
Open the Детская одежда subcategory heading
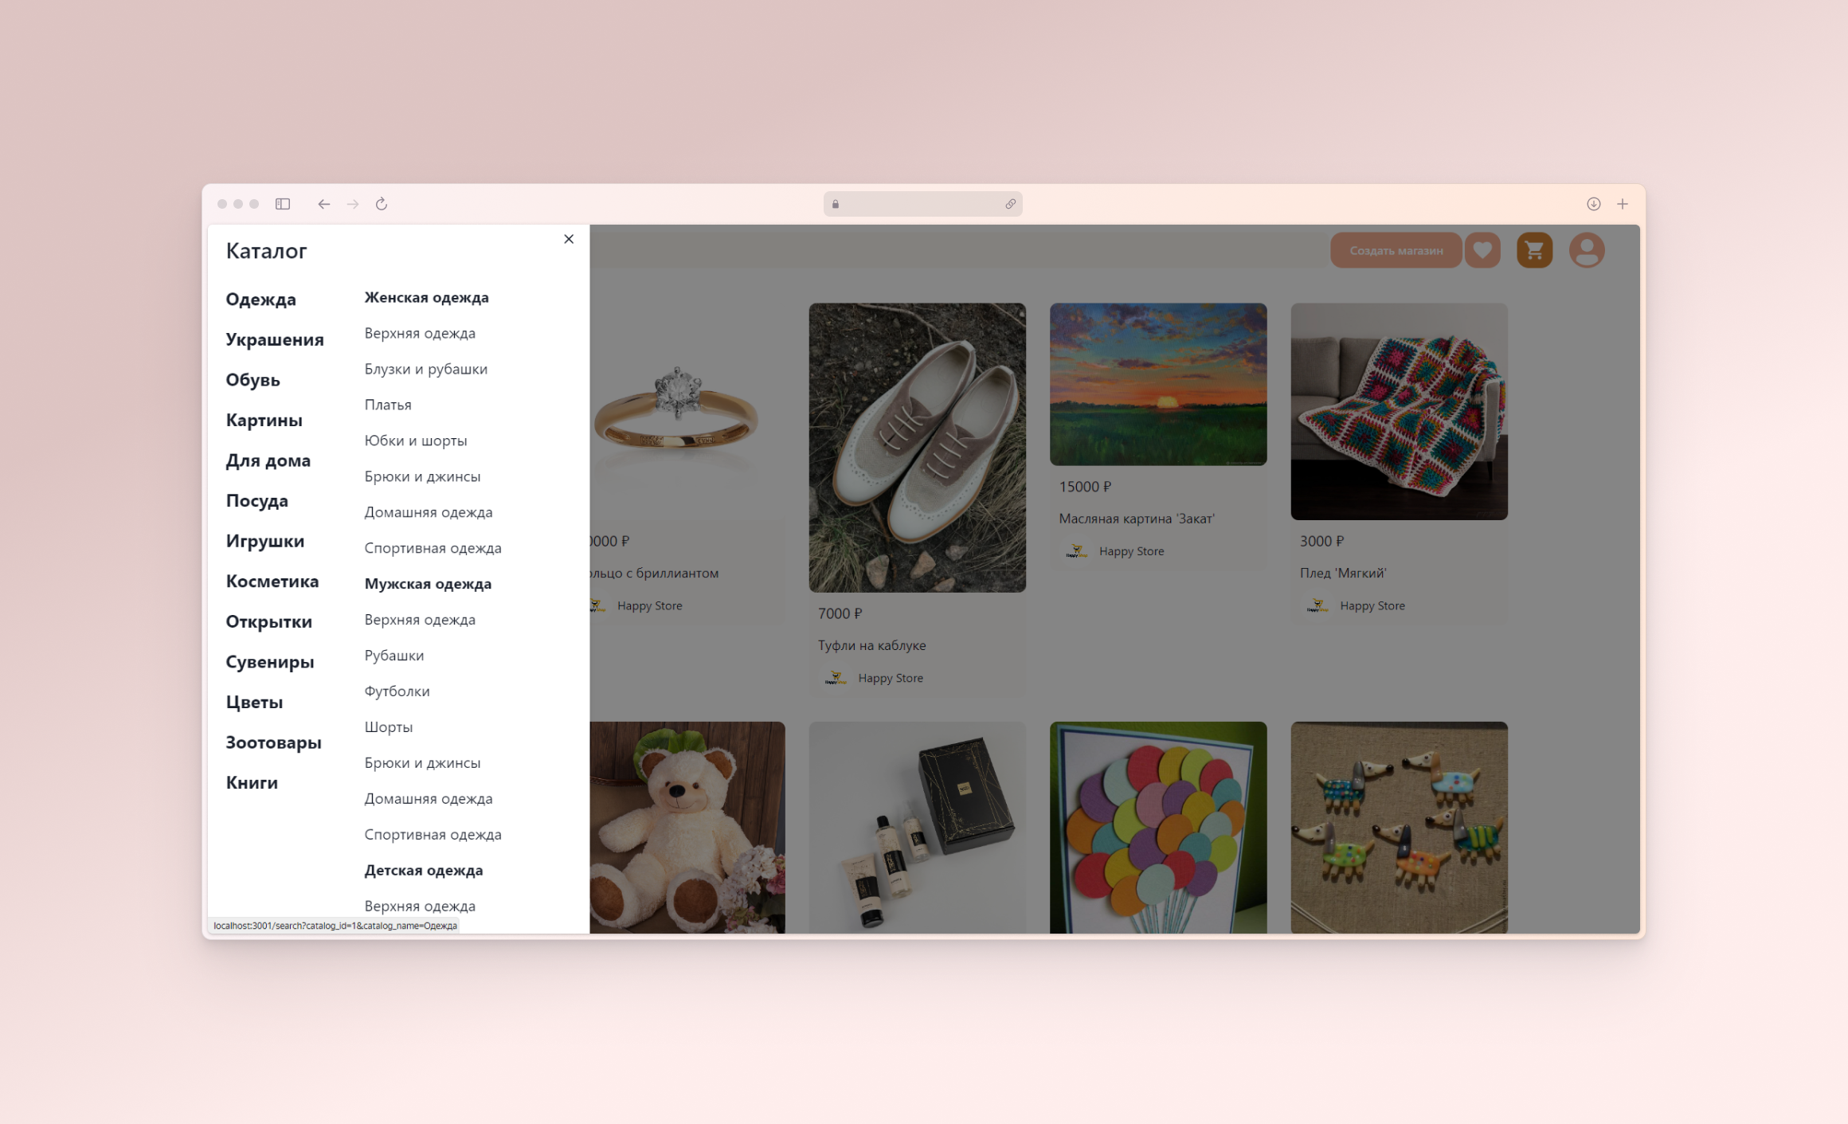423,870
